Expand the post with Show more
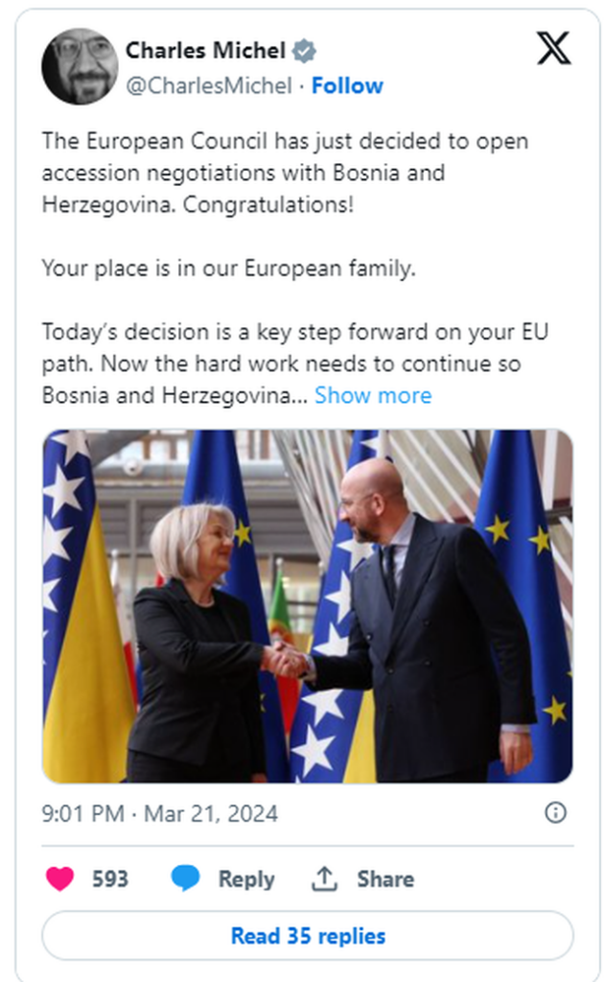The image size is (604, 982). (373, 395)
